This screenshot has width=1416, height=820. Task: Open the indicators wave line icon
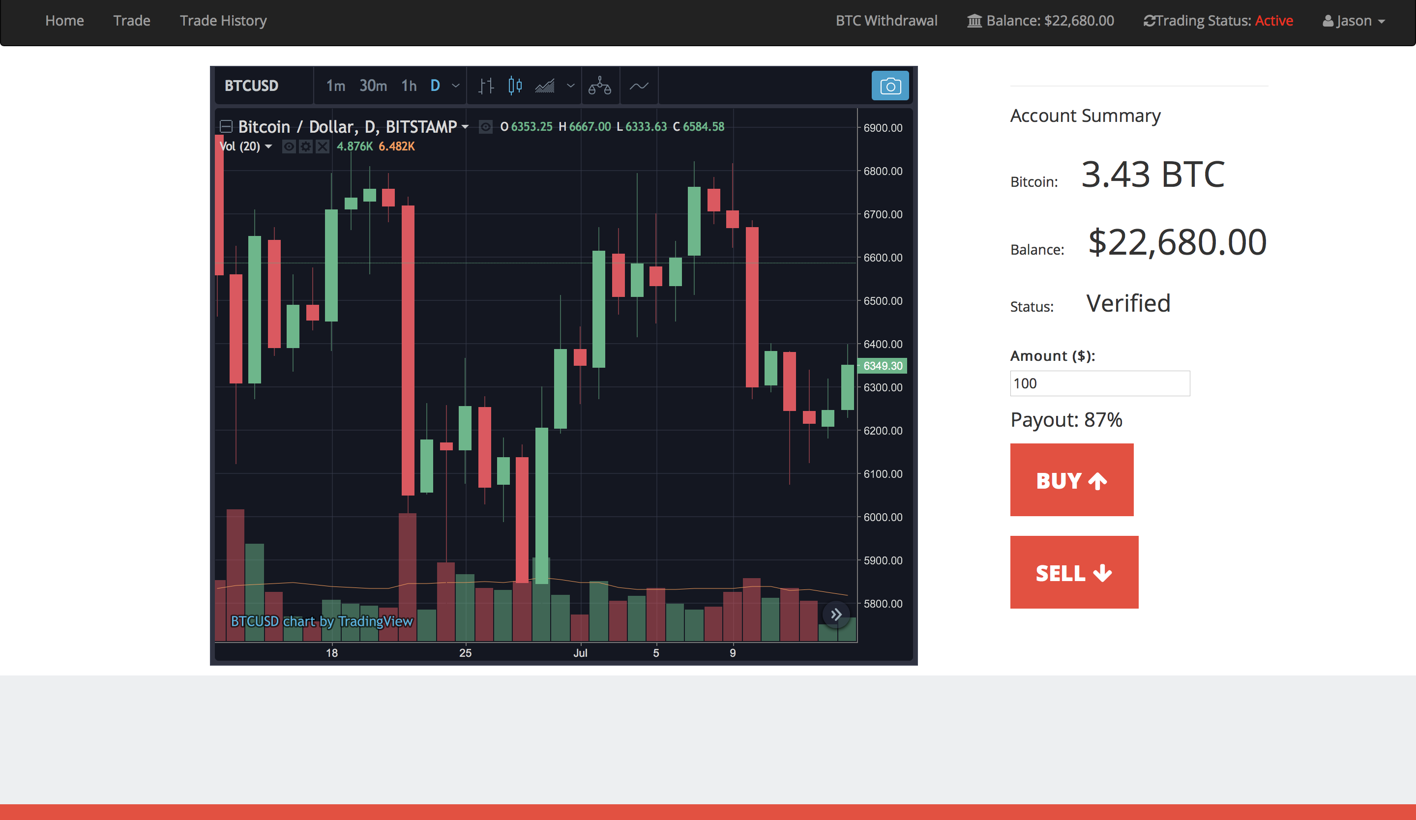click(639, 86)
